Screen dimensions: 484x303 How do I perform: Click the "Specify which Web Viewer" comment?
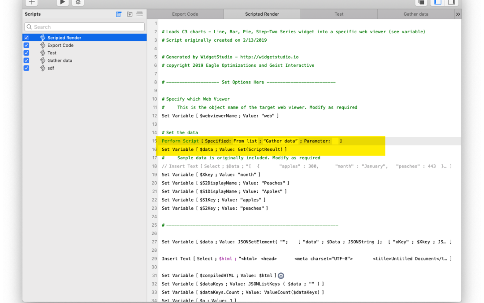[x=196, y=99]
